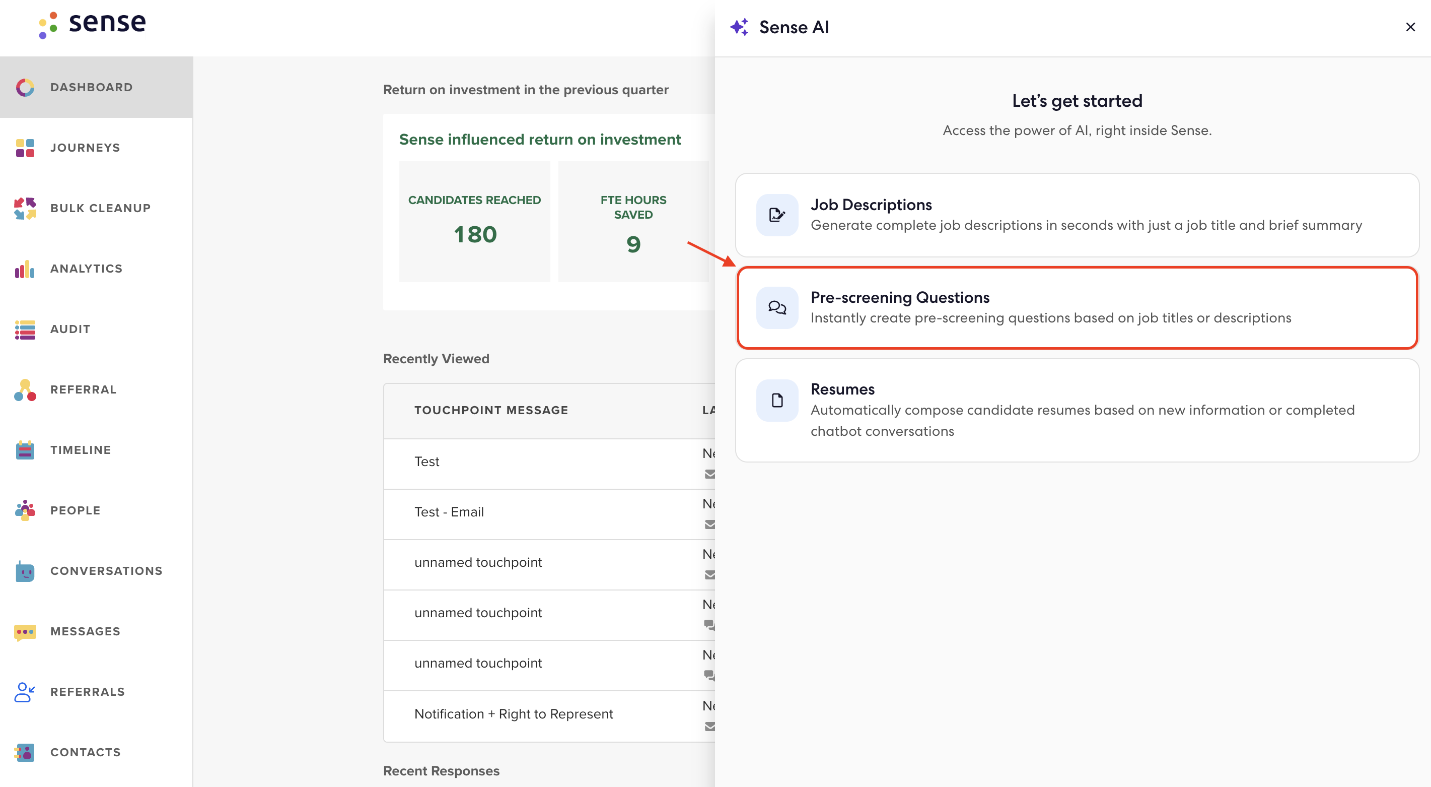Open the Dashboard menu item
1431x787 pixels.
[x=97, y=87]
